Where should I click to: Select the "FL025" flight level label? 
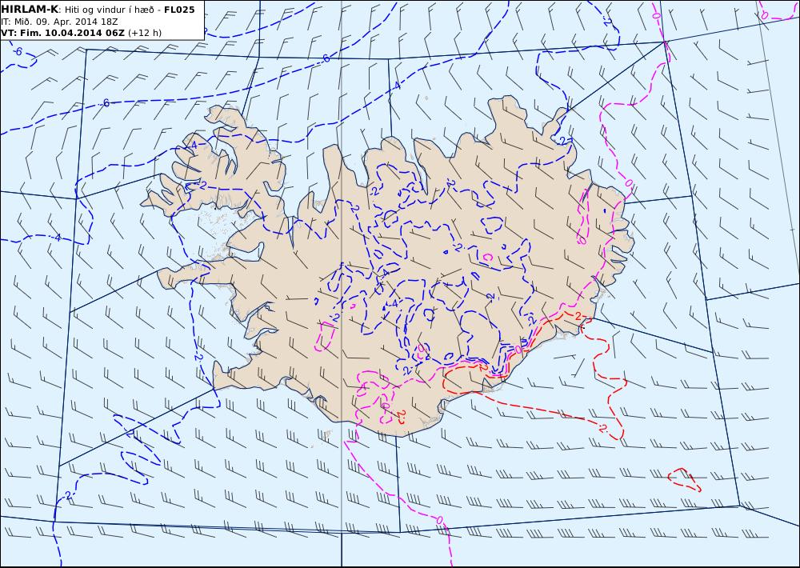pyautogui.click(x=179, y=10)
